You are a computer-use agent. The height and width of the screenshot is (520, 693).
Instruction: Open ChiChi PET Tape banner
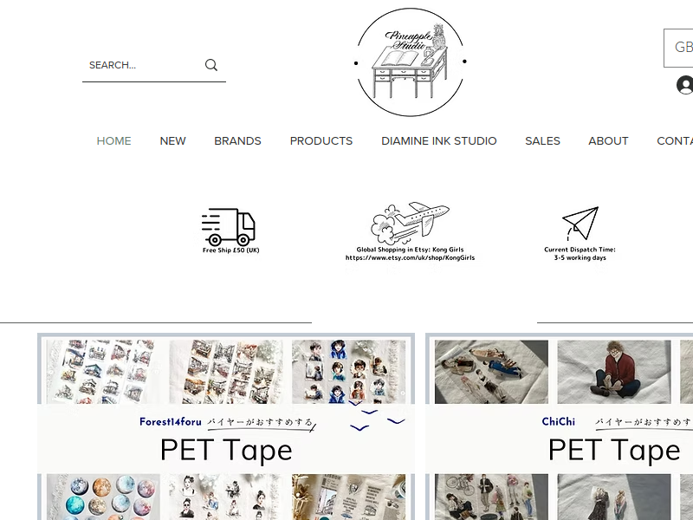[x=559, y=426]
